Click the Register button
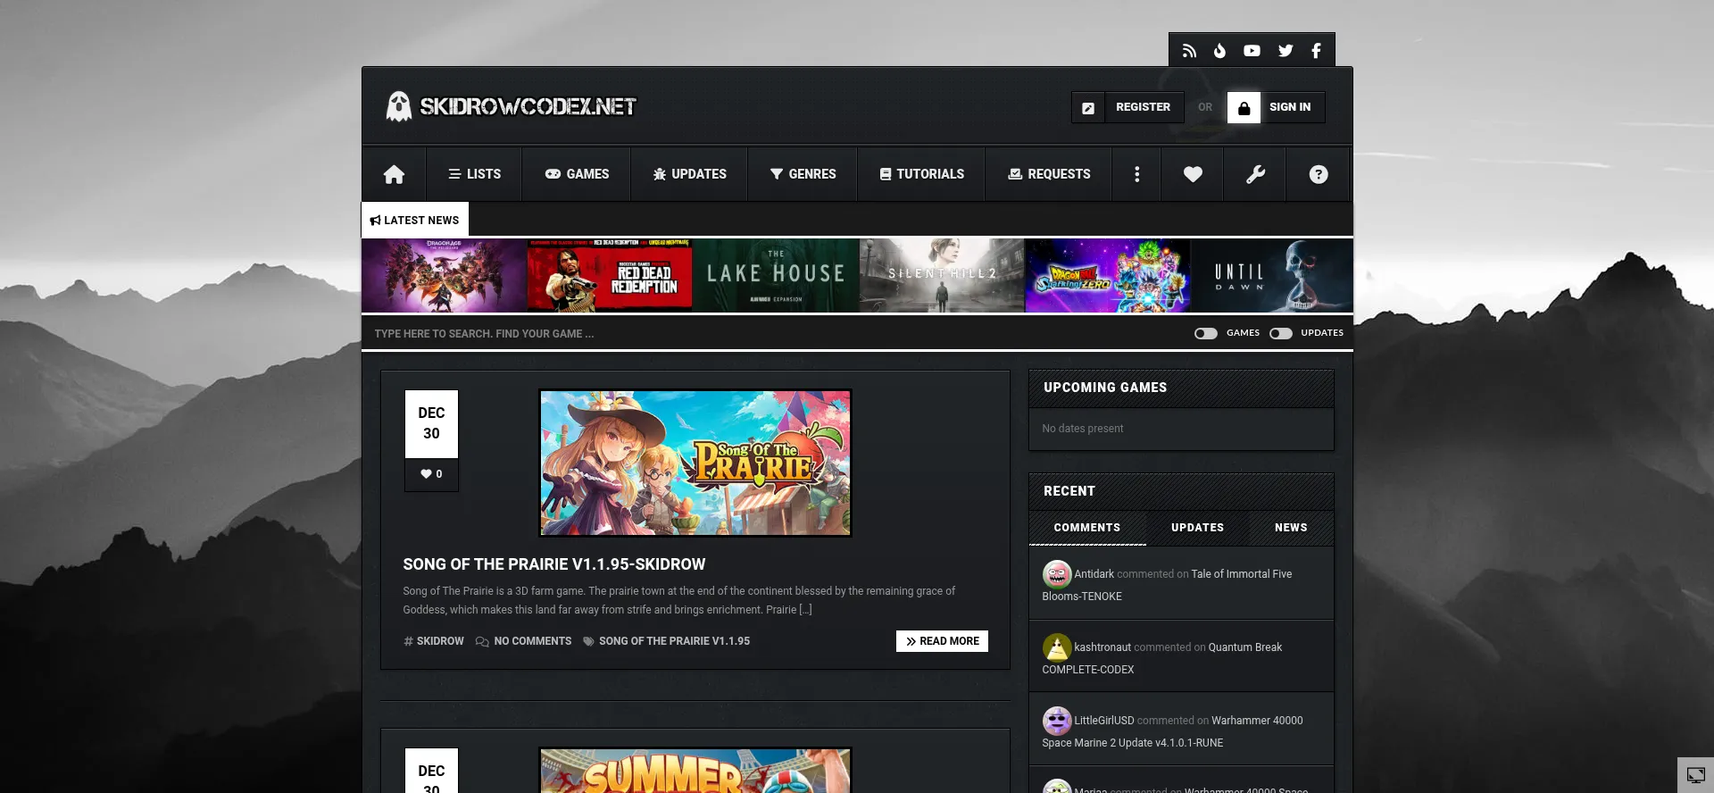Image resolution: width=1714 pixels, height=793 pixels. point(1127,107)
